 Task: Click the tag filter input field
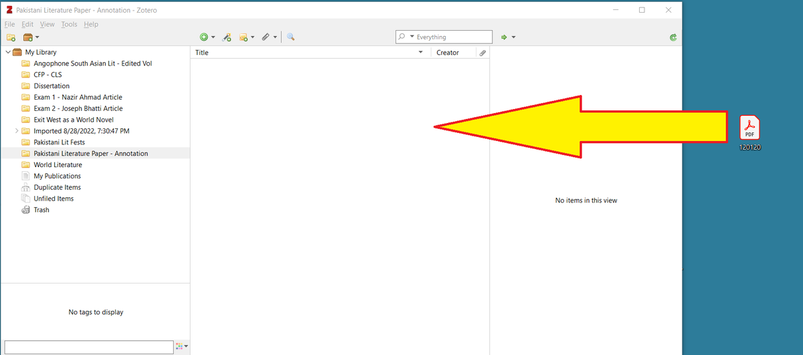tap(89, 347)
